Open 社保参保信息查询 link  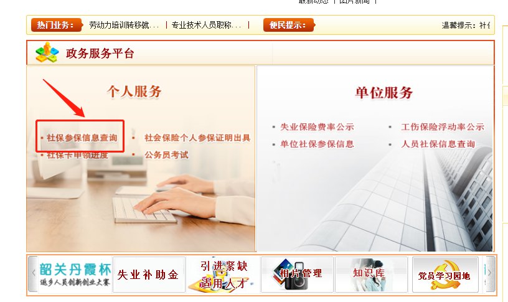[82, 138]
